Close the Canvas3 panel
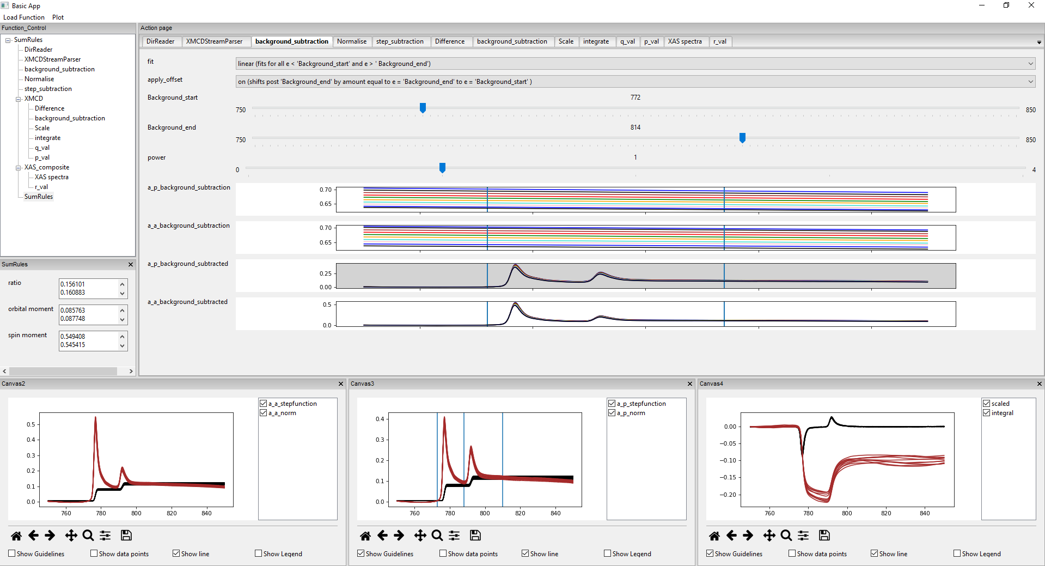The height and width of the screenshot is (566, 1045). [x=690, y=384]
